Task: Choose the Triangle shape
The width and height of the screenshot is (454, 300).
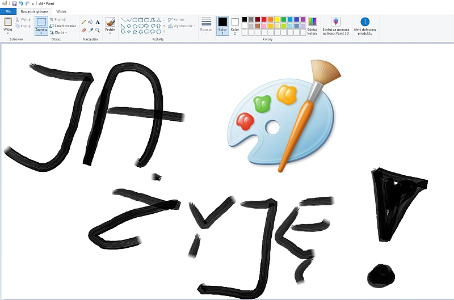Action: point(159,20)
